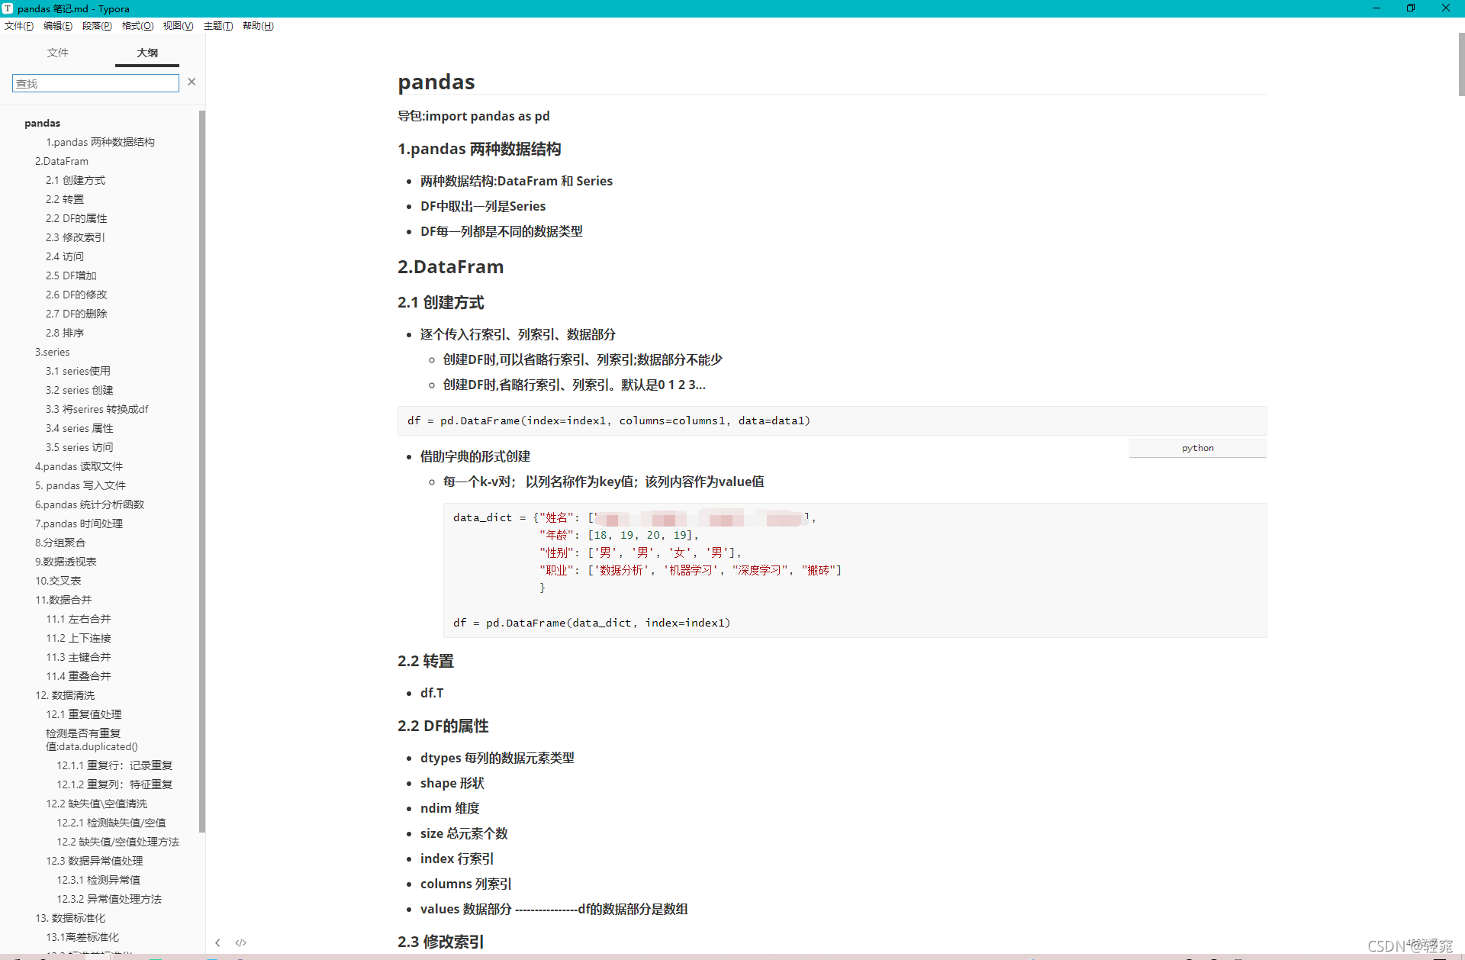Go to 12.1.2 重复列：特征重复 entry
This screenshot has height=960, width=1465.
pos(114,784)
